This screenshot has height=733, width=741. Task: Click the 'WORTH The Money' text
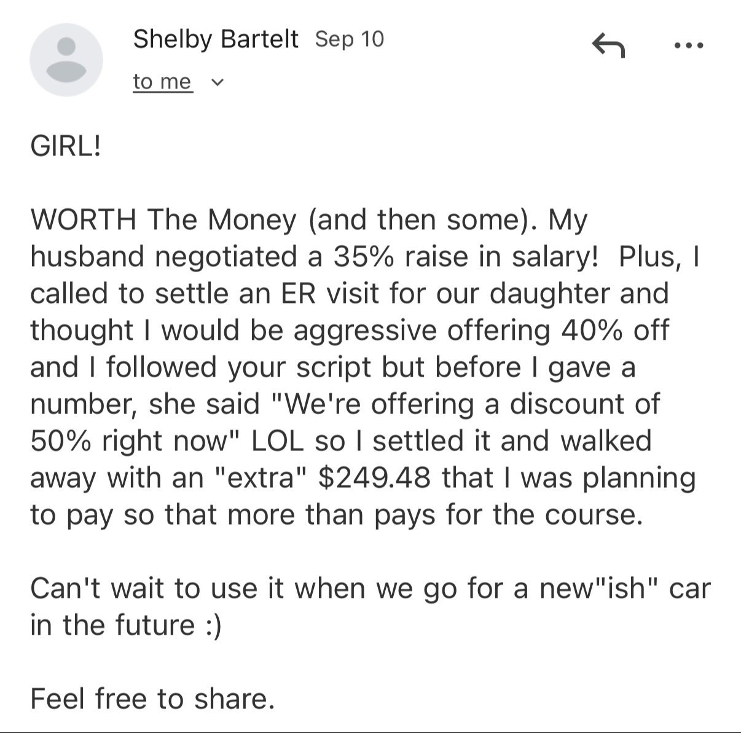click(163, 219)
